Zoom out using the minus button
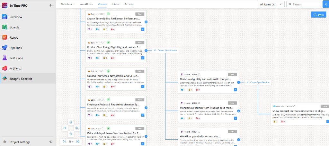Image resolution: width=329 pixels, height=146 pixels. pyautogui.click(x=64, y=142)
